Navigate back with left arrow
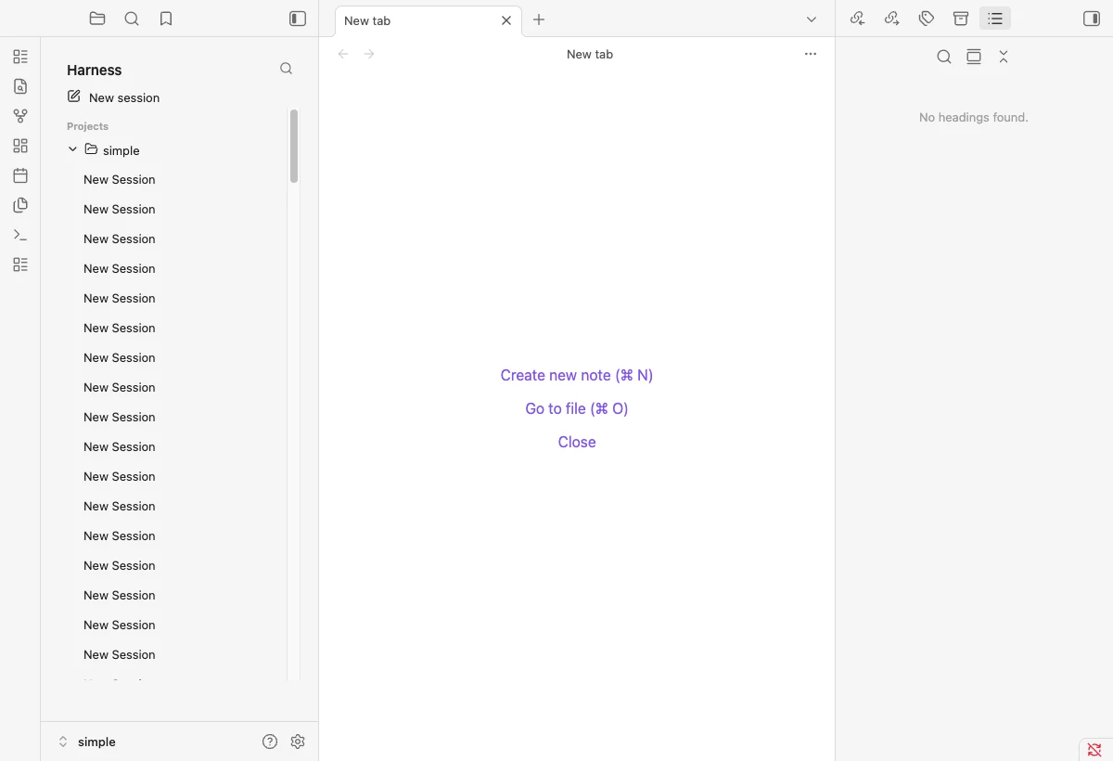 click(x=343, y=54)
